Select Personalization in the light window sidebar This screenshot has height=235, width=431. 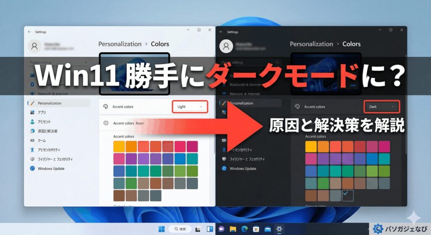(49, 103)
